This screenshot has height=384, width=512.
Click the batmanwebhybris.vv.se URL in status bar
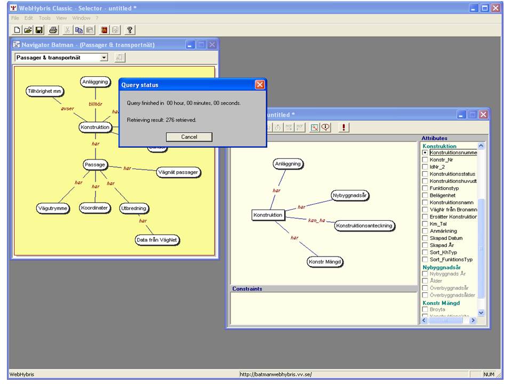click(276, 374)
